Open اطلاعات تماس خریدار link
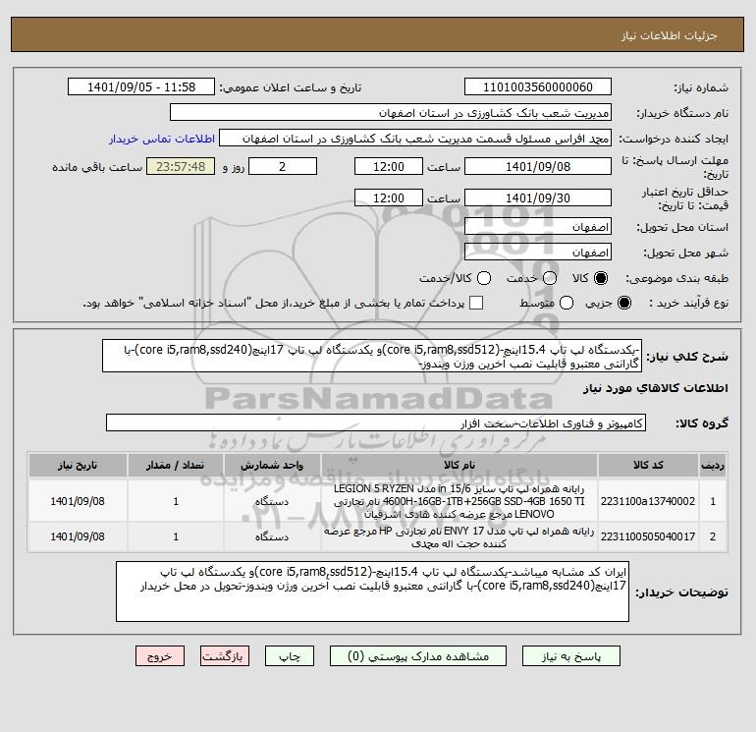Screen dimensions: 756x732 click(x=162, y=139)
